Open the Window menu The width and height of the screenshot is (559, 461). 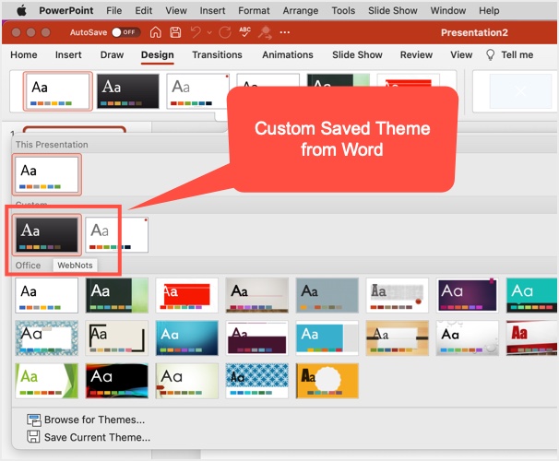click(447, 11)
